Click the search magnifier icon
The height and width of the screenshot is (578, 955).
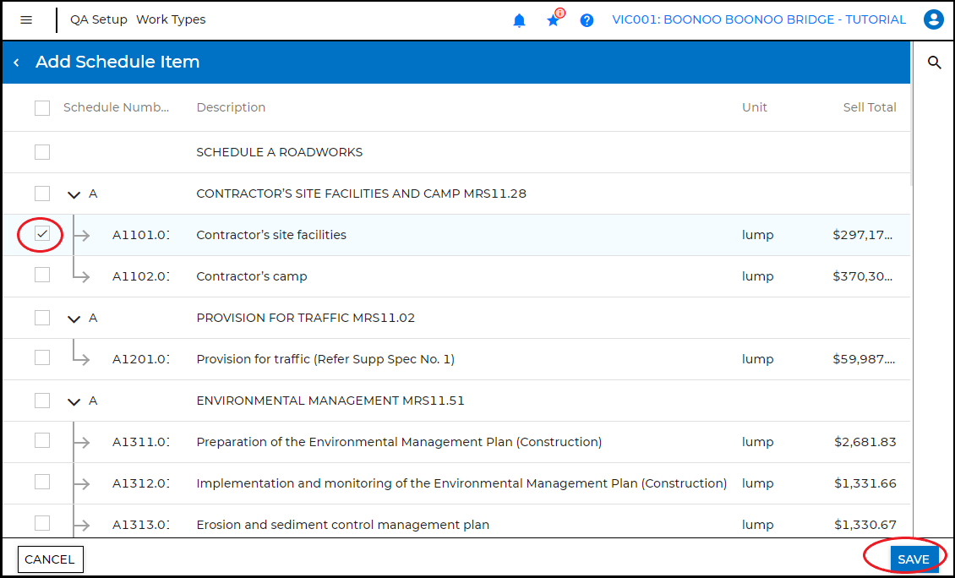[x=934, y=63]
